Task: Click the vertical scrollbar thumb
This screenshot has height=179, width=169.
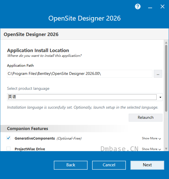Action: (x=166, y=78)
